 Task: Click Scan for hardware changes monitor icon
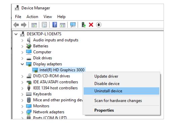click(x=73, y=25)
